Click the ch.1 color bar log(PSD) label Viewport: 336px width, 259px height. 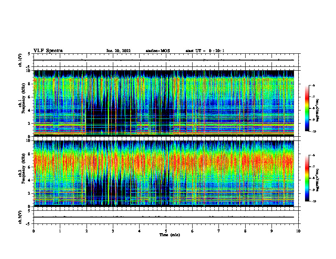(317, 110)
